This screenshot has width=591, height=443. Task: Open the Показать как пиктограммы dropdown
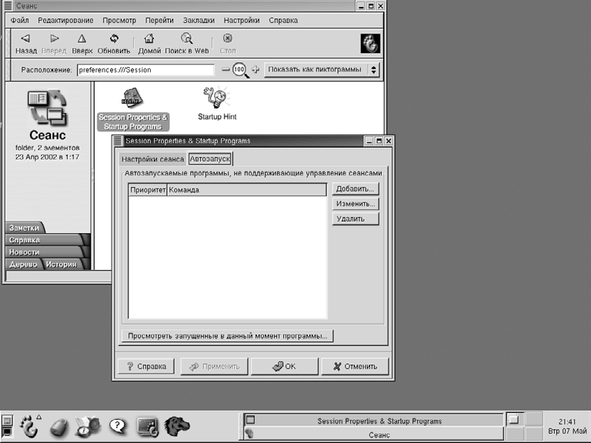coord(322,69)
